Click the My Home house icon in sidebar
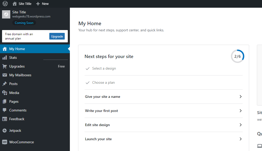Image resolution: width=262 pixels, height=151 pixels. (x=5, y=49)
